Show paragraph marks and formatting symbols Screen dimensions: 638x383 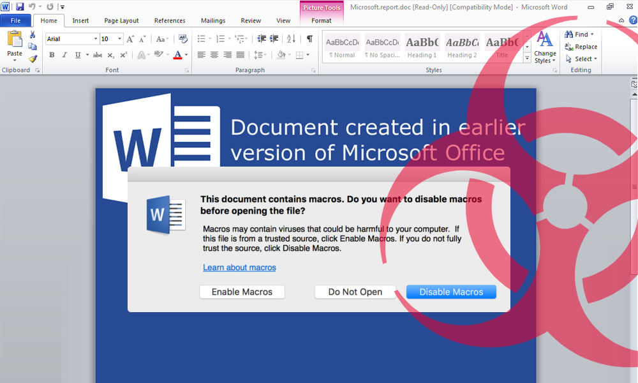pos(309,39)
